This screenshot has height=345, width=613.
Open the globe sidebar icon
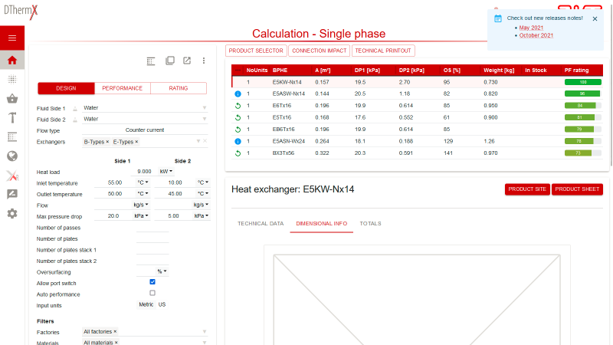pos(12,156)
